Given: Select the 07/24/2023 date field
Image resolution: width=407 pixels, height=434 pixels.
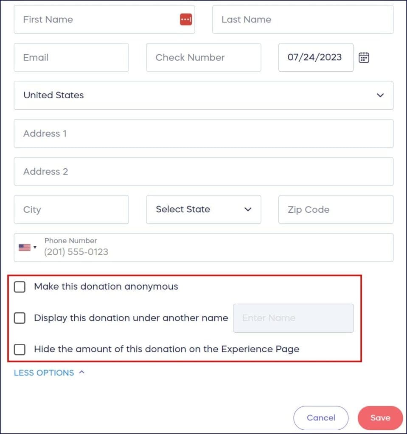Looking at the screenshot, I should coord(316,57).
